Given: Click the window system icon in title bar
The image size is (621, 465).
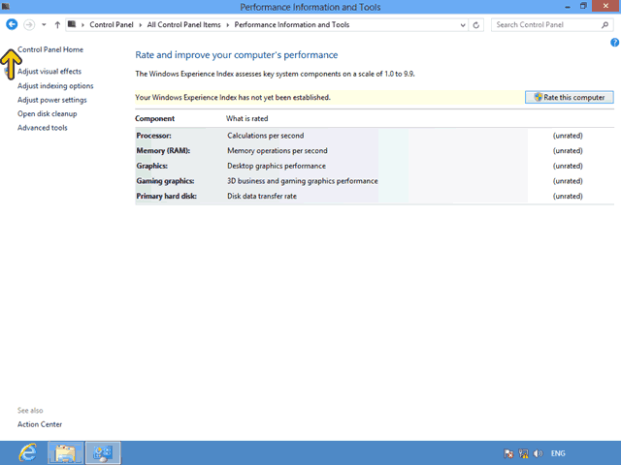Looking at the screenshot, I should 6,7.
